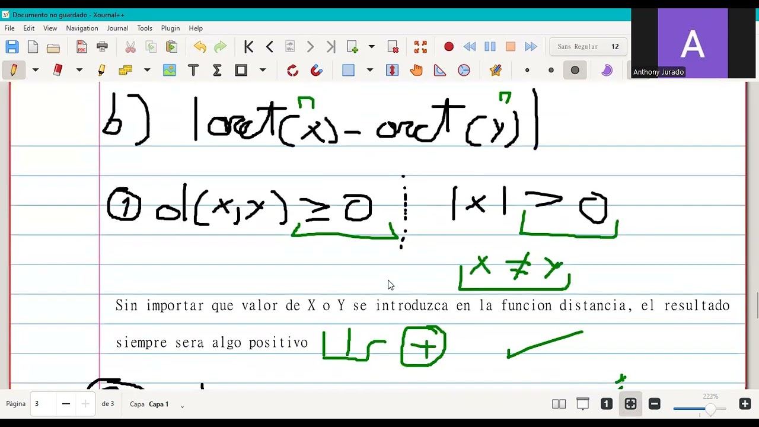Viewport: 759px width, 427px height.
Task: Choose the medium line thickness dot
Action: (x=551, y=70)
